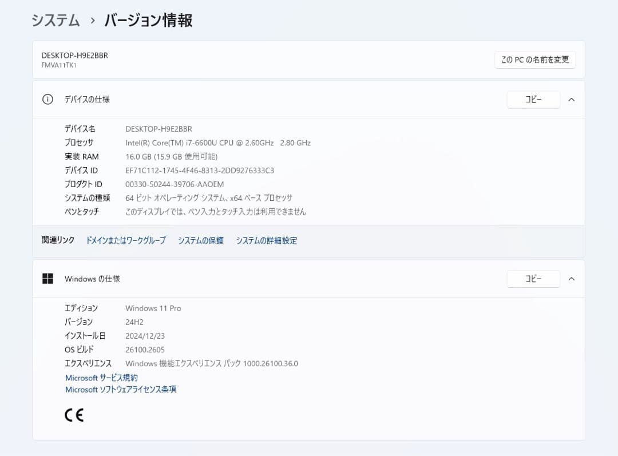Expand the device specifications chevron
This screenshot has height=456, width=618.
(x=572, y=99)
